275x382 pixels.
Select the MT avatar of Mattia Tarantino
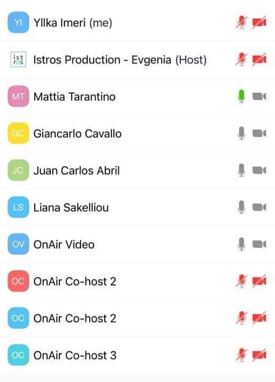click(x=19, y=96)
